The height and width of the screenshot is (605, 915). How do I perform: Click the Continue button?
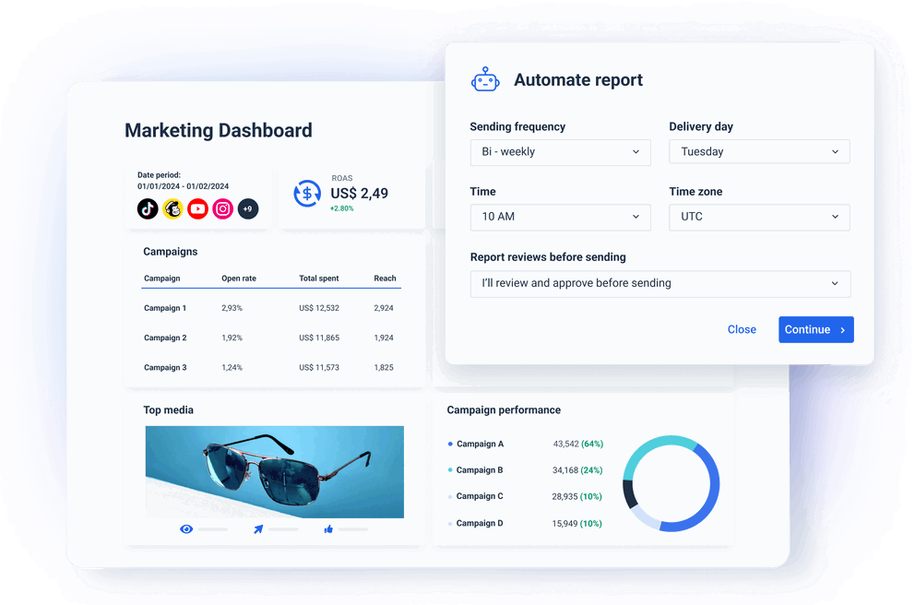coord(815,329)
